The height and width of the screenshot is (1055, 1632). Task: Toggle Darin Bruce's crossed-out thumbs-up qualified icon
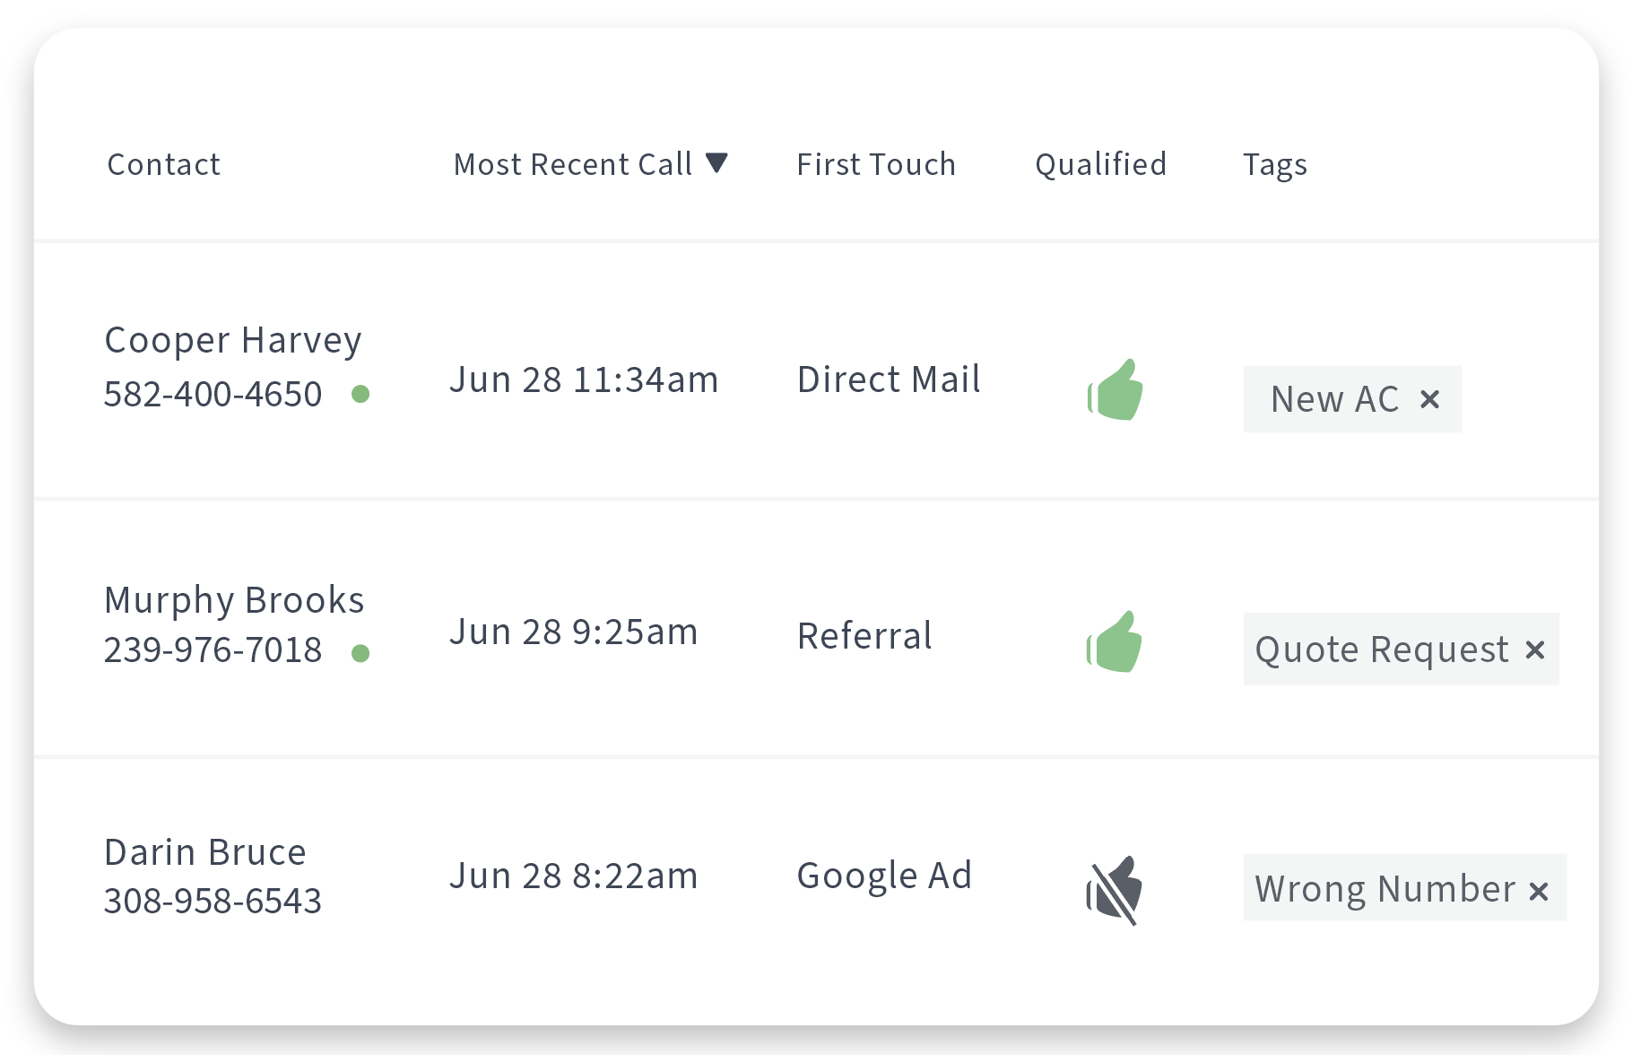click(1115, 890)
